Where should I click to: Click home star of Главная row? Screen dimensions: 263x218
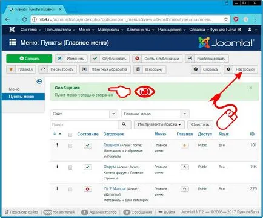coord(185,146)
